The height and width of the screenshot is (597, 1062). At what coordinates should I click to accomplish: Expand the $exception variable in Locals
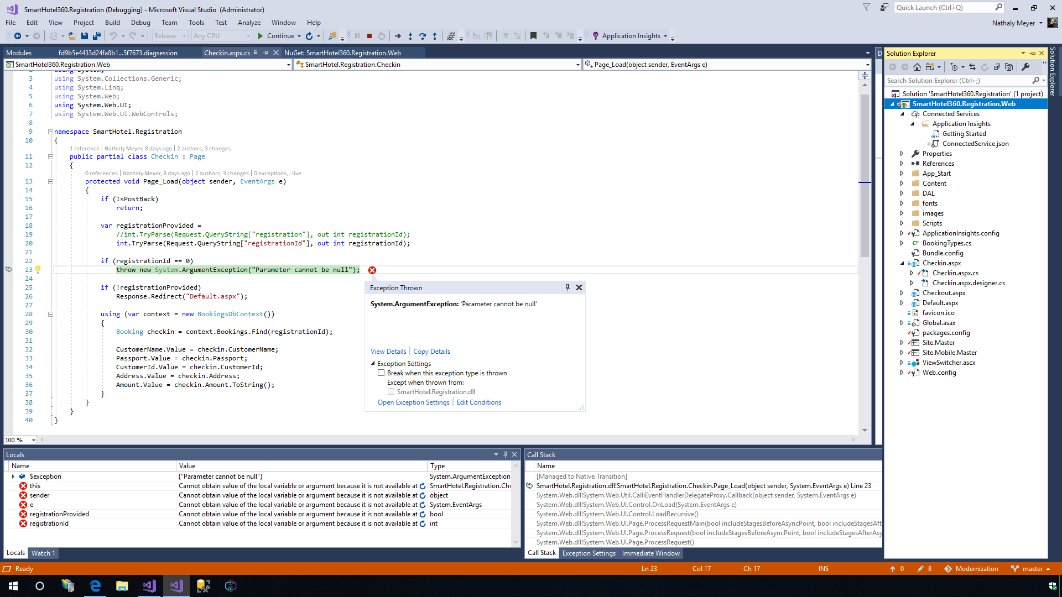coord(13,476)
